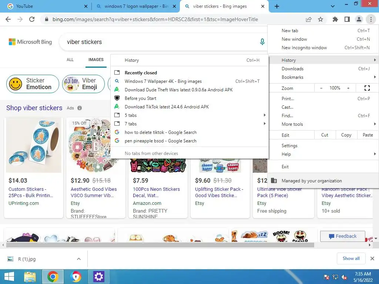Expand the Help submenu
Image resolution: width=379 pixels, height=284 pixels.
point(323,154)
